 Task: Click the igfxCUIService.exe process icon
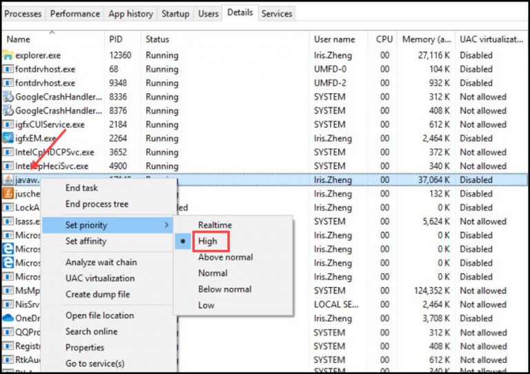click(8, 124)
